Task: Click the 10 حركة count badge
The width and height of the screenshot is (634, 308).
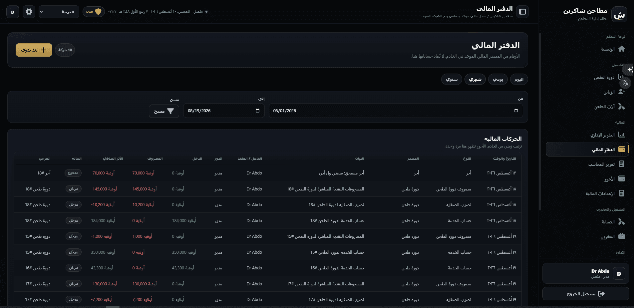Action: [65, 50]
